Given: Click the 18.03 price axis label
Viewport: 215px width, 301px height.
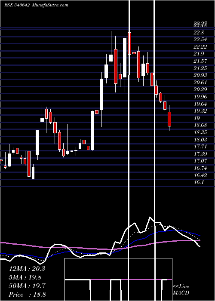Looking at the screenshot, I should point(200,140).
